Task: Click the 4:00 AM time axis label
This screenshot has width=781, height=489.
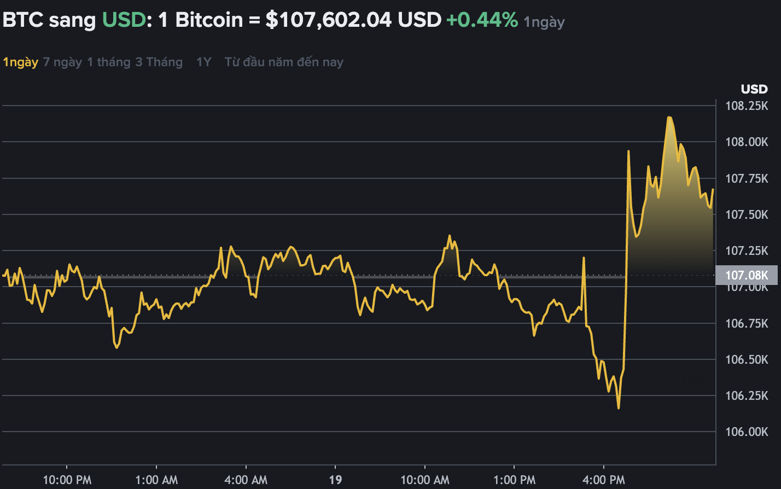Action: point(246,480)
